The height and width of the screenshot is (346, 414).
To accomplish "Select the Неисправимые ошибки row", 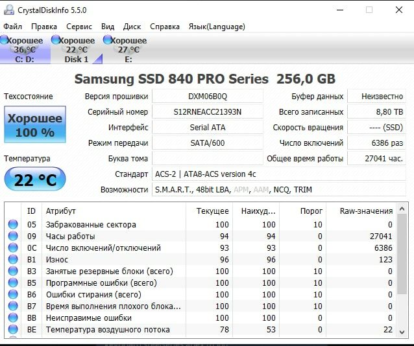I will coord(200,317).
